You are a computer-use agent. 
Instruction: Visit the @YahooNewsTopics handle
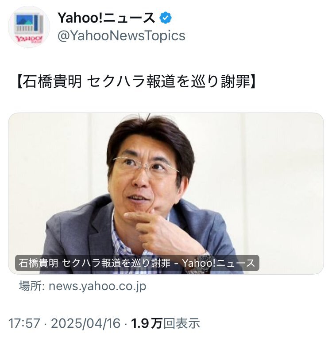(x=121, y=35)
